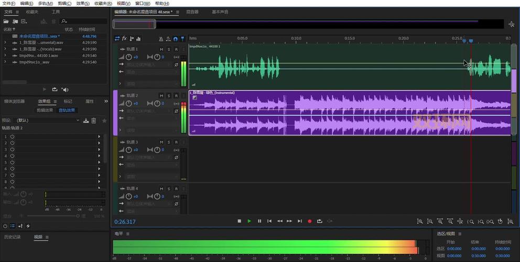Expand the 1_陈雪凝 (Vocals).wav file entry
This screenshot has width=520, height=262.
[5, 49]
